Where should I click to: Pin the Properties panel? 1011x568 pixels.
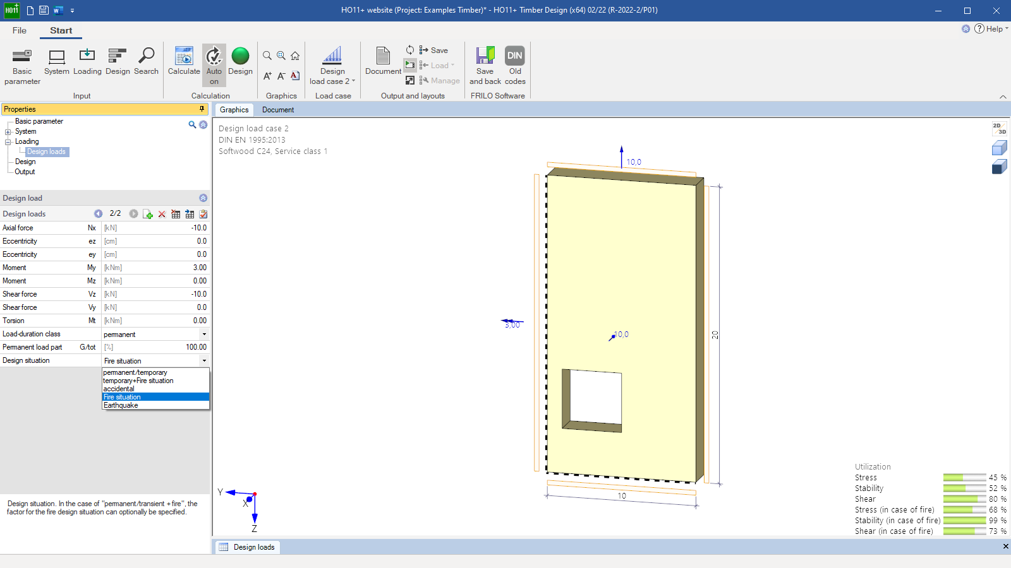pos(202,109)
